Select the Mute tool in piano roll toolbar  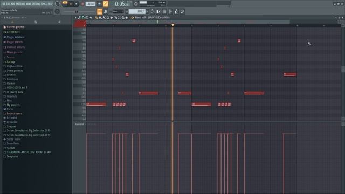pos(112,18)
